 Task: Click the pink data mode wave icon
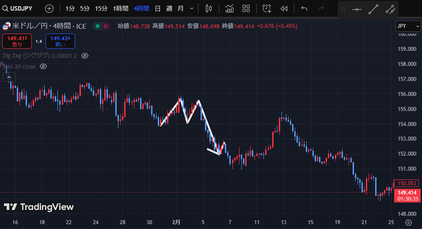click(x=106, y=26)
